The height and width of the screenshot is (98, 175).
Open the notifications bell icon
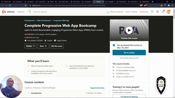coord(163,12)
